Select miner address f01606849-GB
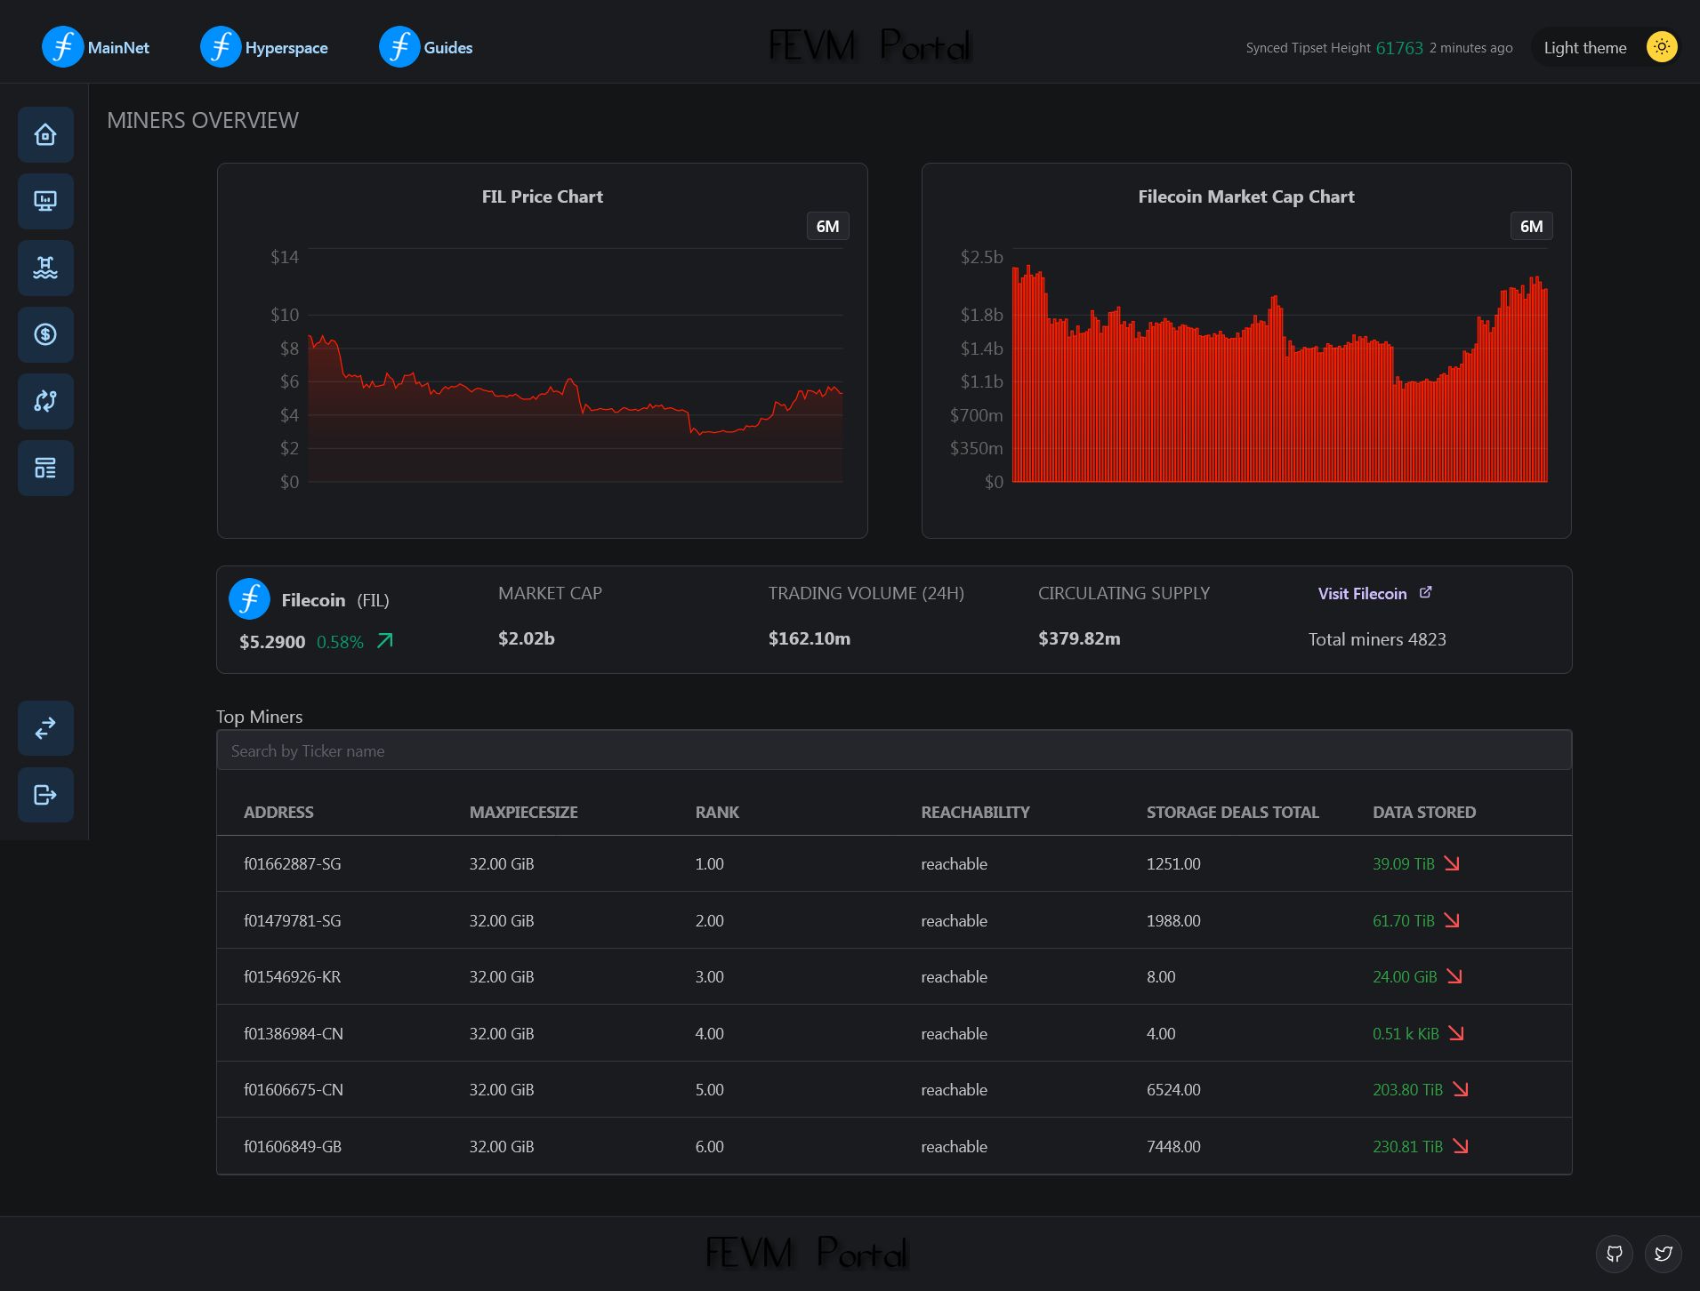The image size is (1700, 1291). pos(292,1146)
